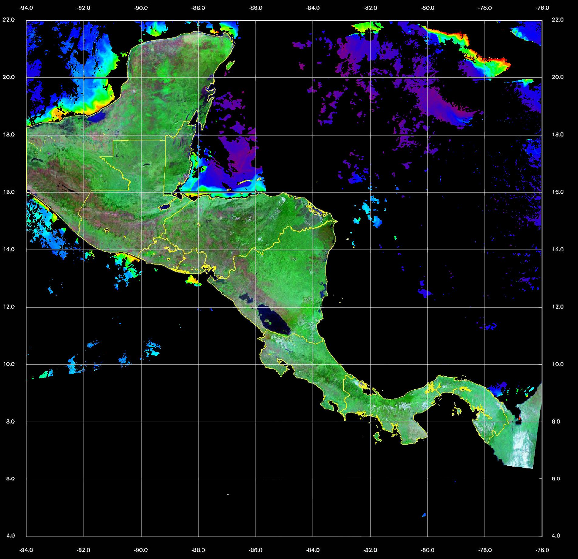Viewport: 578px width, 559px height.
Task: Click the -82.0 longitude label on bottom axis
Action: tap(370, 550)
